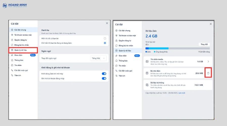Close the right Cài đặt window

(x=211, y=24)
